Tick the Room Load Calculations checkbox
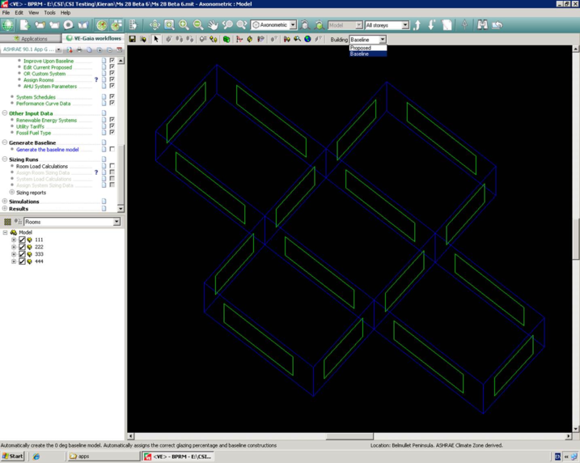The image size is (580, 463). point(112,166)
